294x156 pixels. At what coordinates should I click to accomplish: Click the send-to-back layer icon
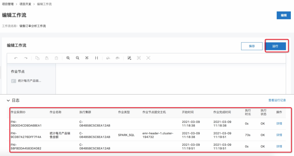117,58
